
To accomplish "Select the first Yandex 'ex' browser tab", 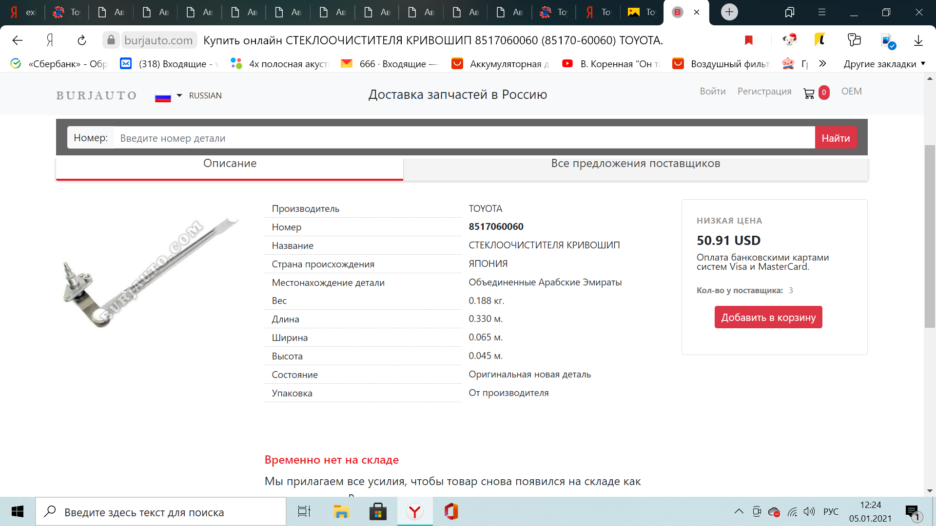I will 23,12.
